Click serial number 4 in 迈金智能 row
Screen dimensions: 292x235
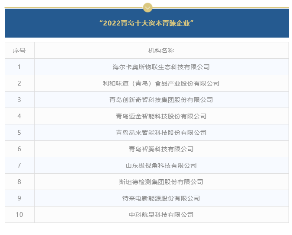(x=19, y=116)
